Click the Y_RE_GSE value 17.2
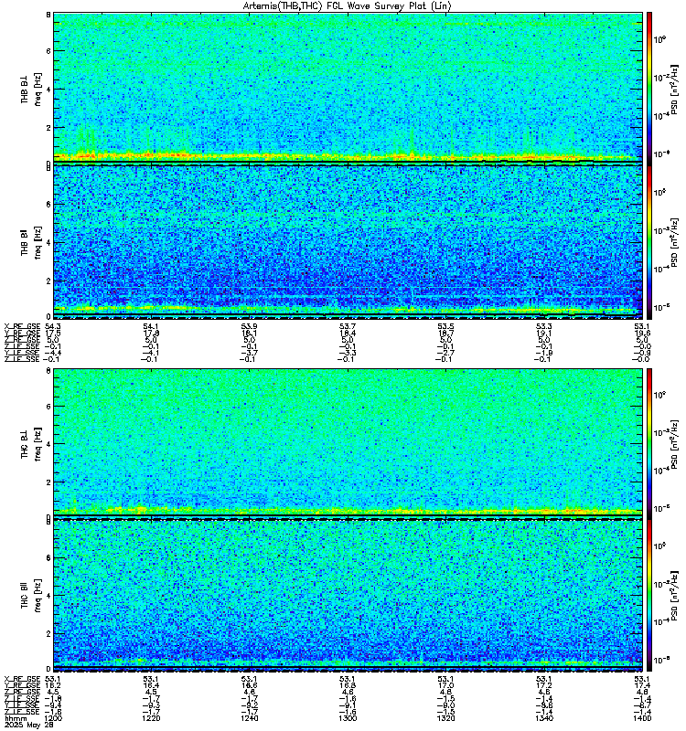686x731 pixels. [543, 685]
